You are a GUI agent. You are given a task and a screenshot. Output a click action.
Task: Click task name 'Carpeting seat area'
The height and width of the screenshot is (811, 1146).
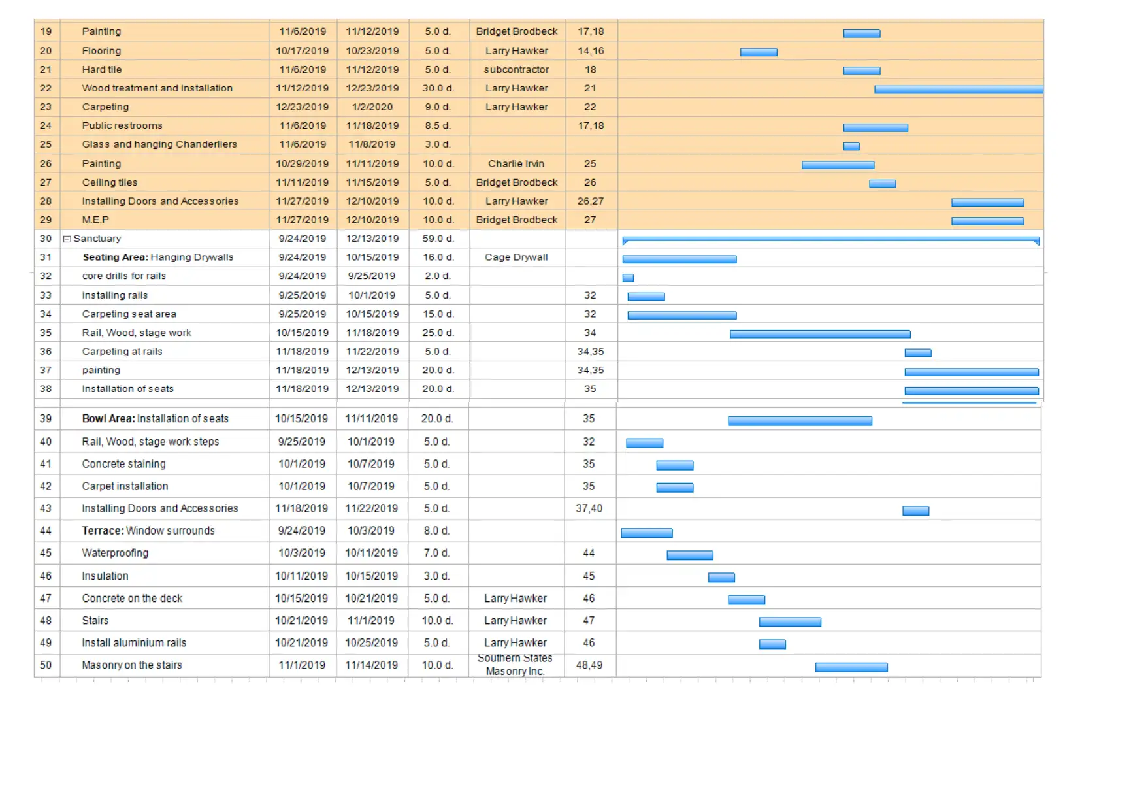129,314
